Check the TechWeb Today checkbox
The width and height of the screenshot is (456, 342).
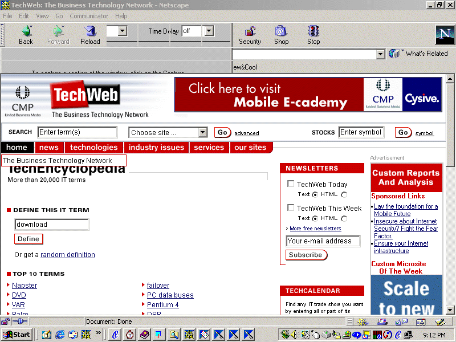tap(291, 184)
